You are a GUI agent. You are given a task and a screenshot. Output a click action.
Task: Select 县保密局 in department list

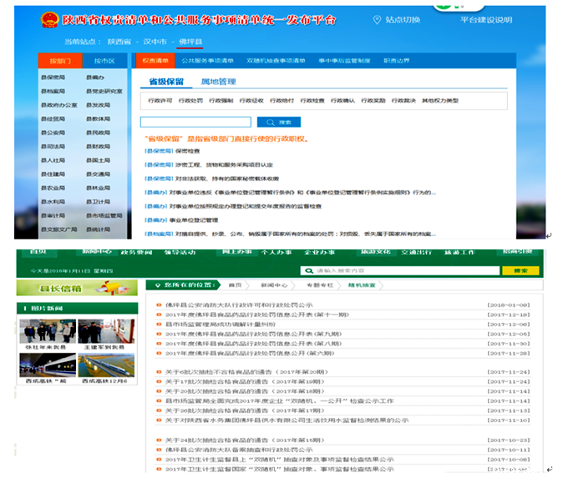[x=53, y=77]
